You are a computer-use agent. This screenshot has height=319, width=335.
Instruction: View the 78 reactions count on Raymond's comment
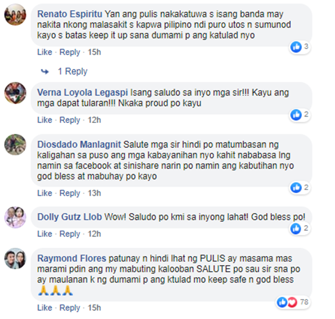(304, 302)
